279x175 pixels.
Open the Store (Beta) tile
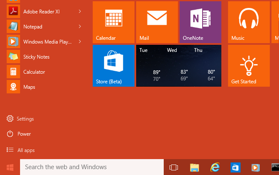click(x=114, y=66)
